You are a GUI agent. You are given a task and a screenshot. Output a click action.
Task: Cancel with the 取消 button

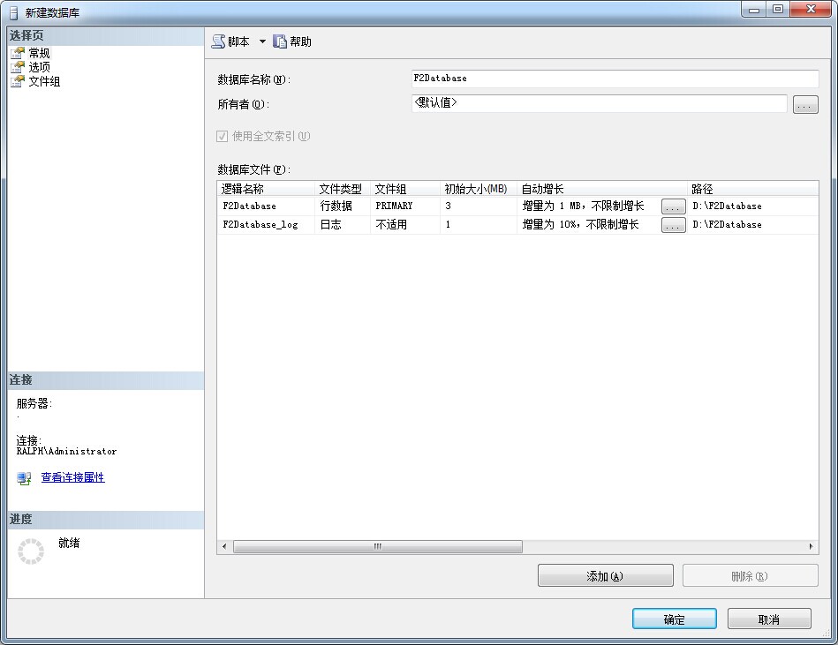pyautogui.click(x=769, y=619)
